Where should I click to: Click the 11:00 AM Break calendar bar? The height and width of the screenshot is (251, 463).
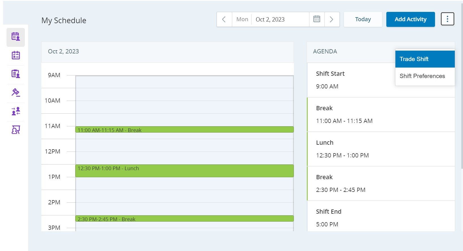click(x=184, y=130)
